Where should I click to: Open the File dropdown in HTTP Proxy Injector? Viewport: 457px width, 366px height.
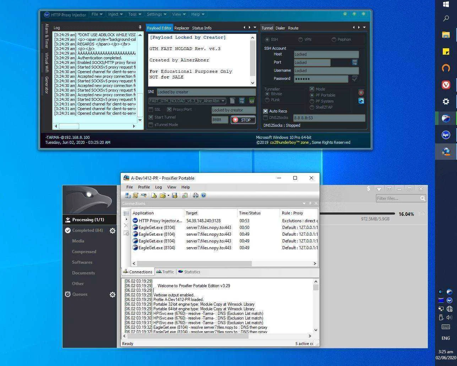[x=97, y=14]
